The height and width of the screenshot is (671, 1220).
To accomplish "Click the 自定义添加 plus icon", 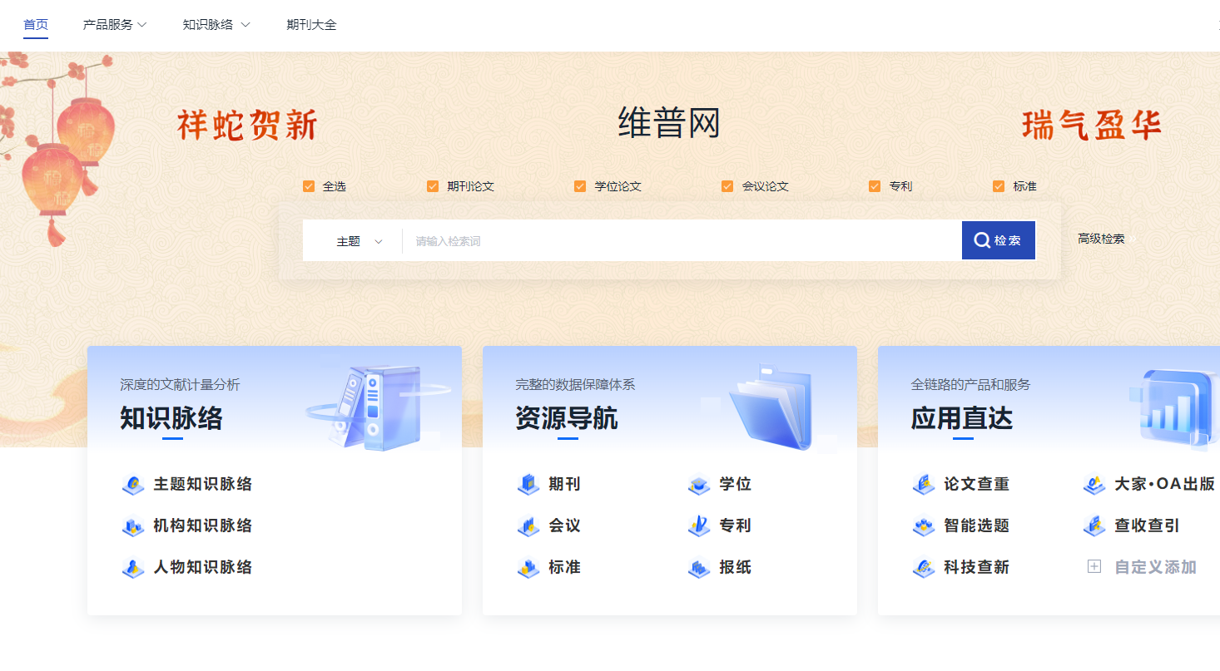I will point(1094,567).
